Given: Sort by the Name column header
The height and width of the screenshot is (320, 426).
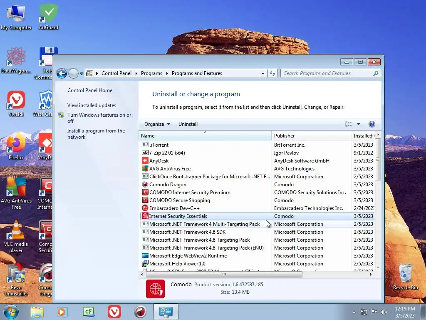Looking at the screenshot, I should pos(205,135).
